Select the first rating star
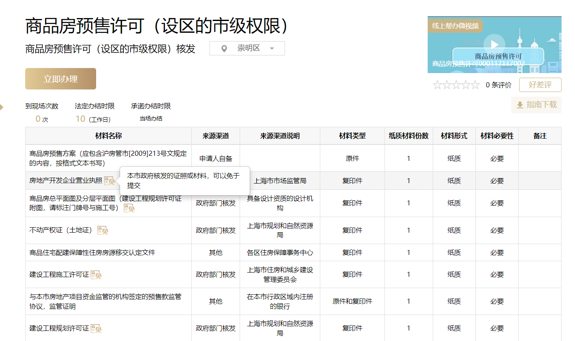The image size is (575, 341). (x=437, y=85)
